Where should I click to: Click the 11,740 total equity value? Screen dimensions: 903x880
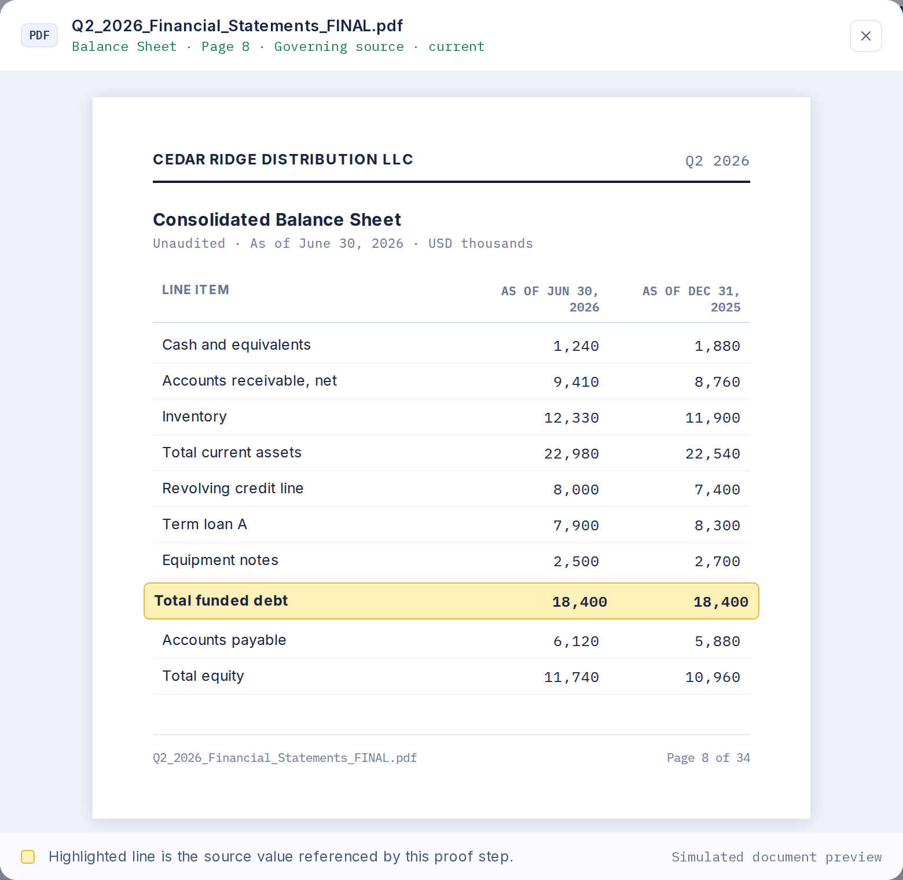pos(571,677)
